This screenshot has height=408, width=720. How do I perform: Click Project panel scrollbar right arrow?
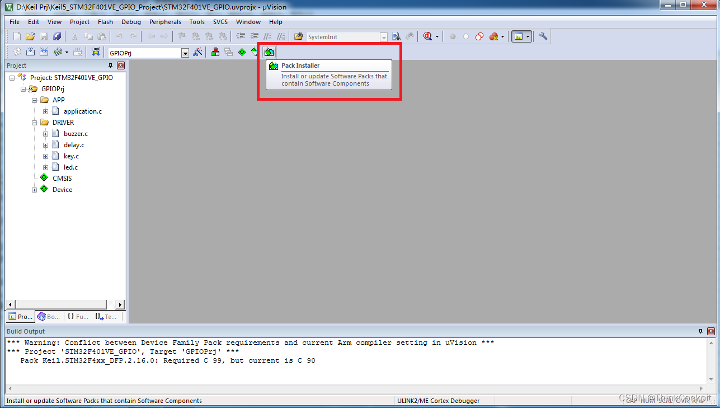pos(120,304)
